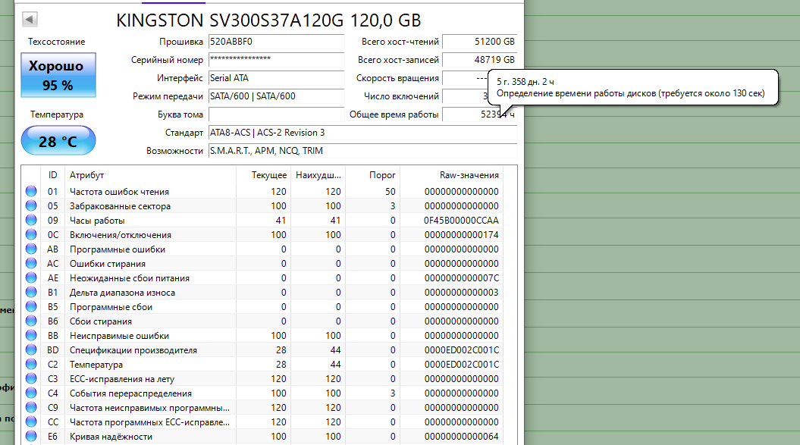
Task: Click status orb for attribute 01 read errors
Action: click(x=31, y=191)
